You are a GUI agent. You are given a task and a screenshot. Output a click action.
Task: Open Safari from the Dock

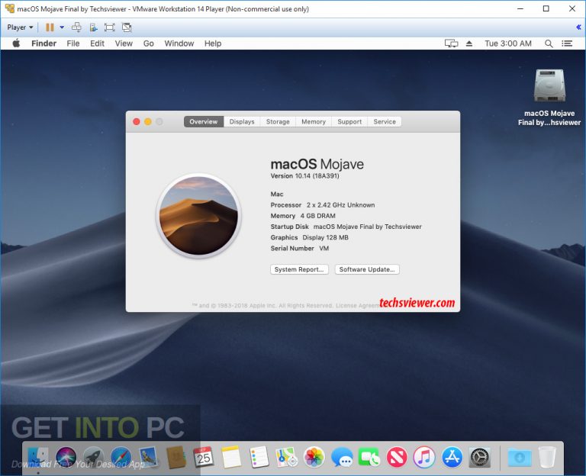121,457
